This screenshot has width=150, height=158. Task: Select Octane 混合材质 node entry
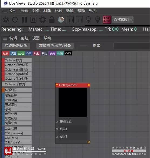tap(17, 65)
